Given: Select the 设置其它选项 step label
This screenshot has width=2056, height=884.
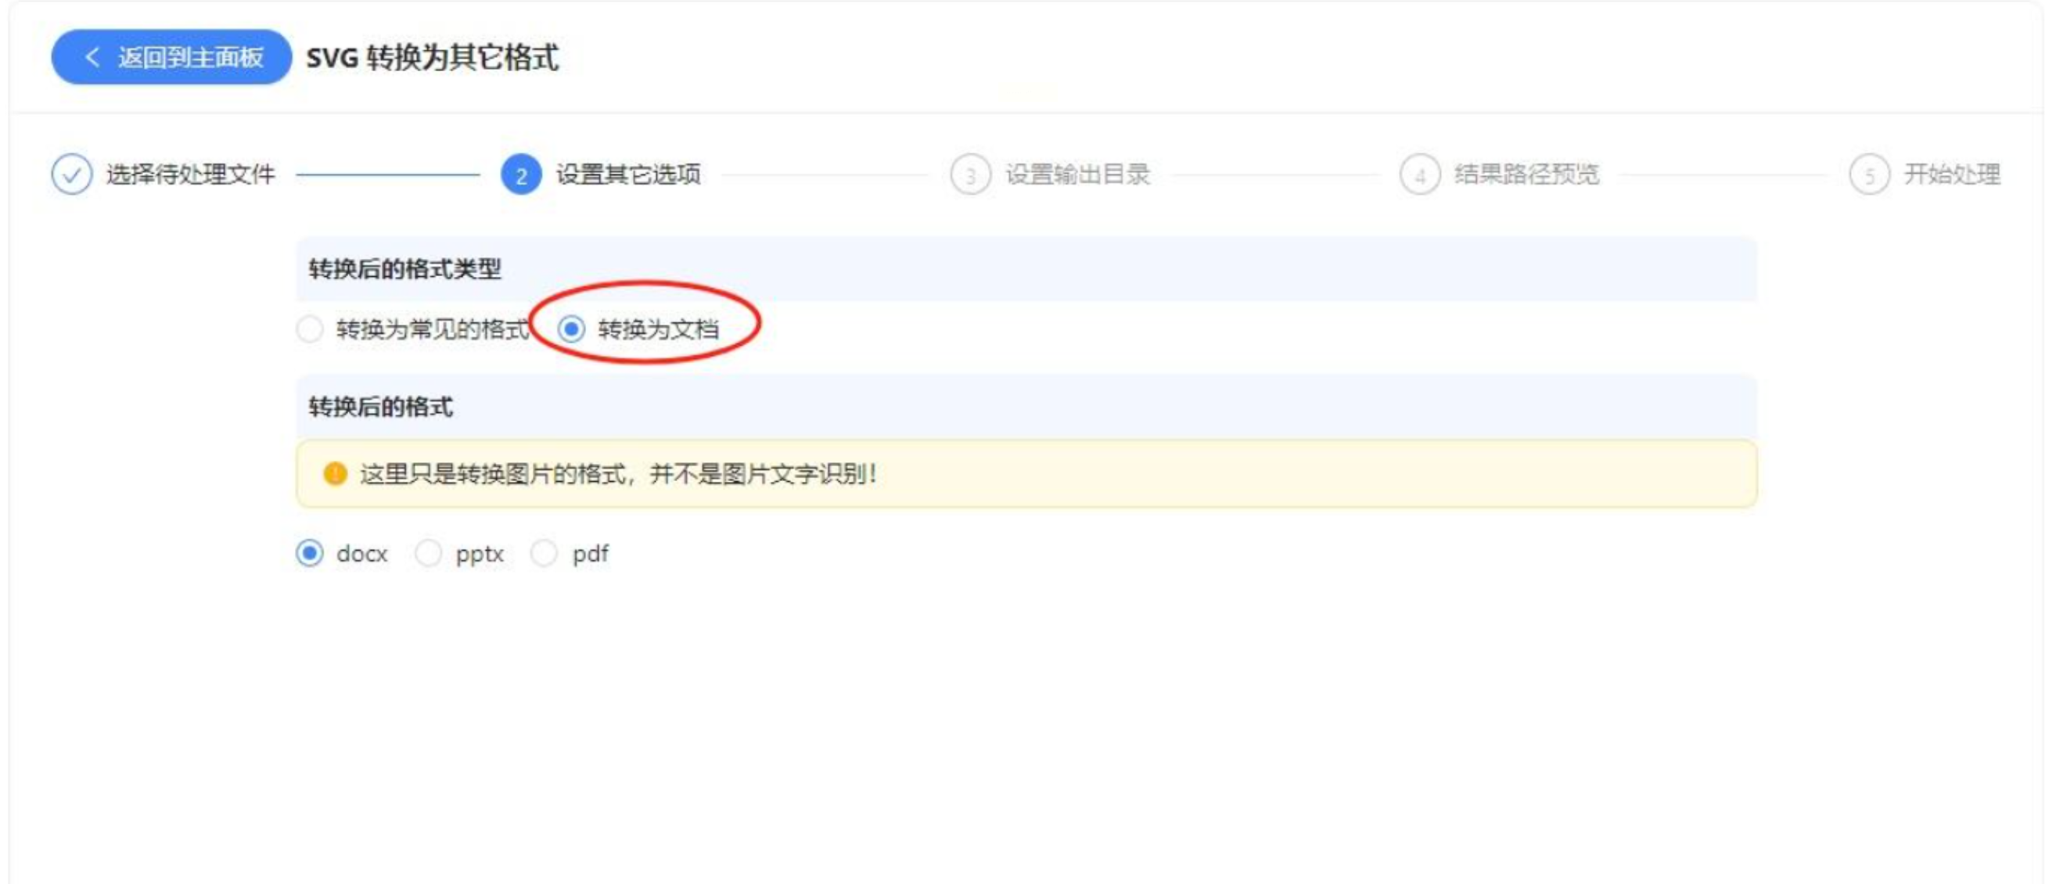Looking at the screenshot, I should [x=628, y=174].
